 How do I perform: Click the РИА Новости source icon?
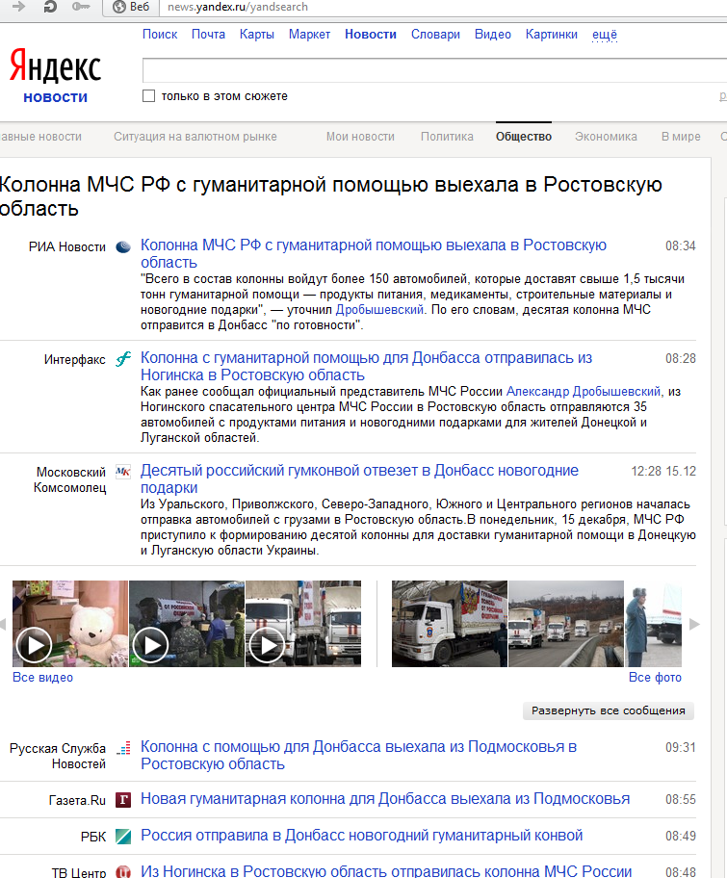(123, 247)
